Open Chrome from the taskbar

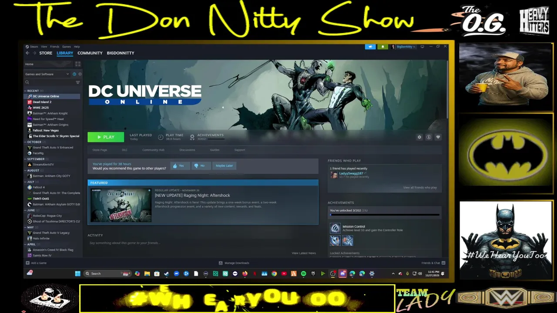pyautogui.click(x=274, y=273)
